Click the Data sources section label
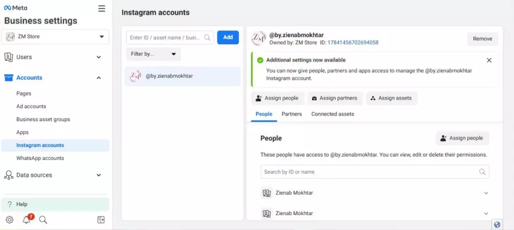This screenshot has height=230, width=514. [x=34, y=175]
